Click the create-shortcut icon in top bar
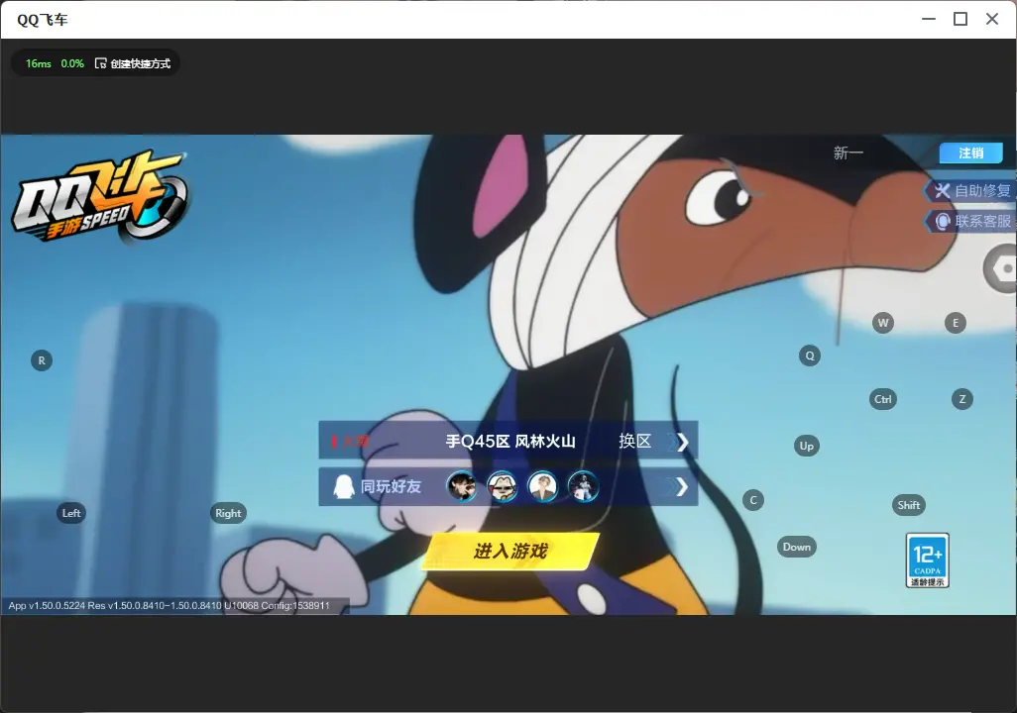1017x713 pixels. [x=100, y=63]
